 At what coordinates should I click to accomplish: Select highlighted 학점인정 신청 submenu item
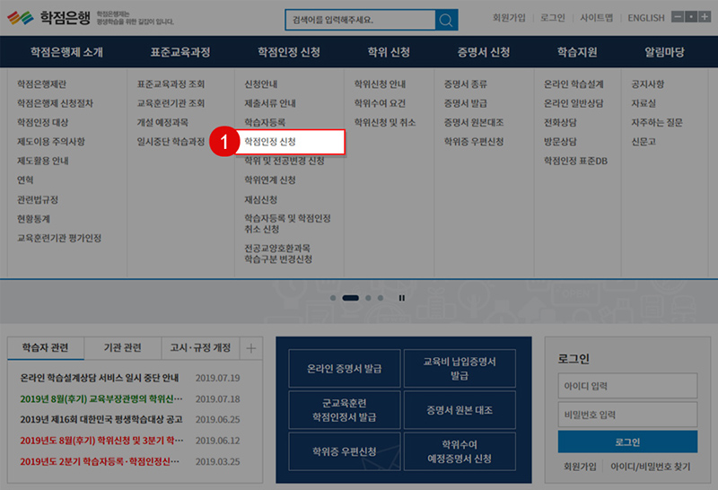289,142
